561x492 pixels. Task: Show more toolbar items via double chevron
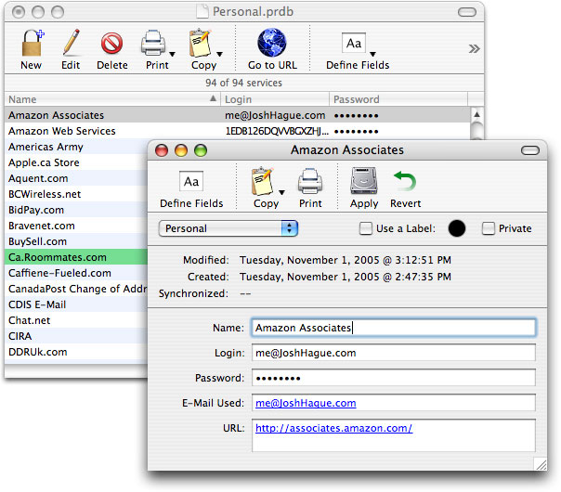click(x=474, y=48)
